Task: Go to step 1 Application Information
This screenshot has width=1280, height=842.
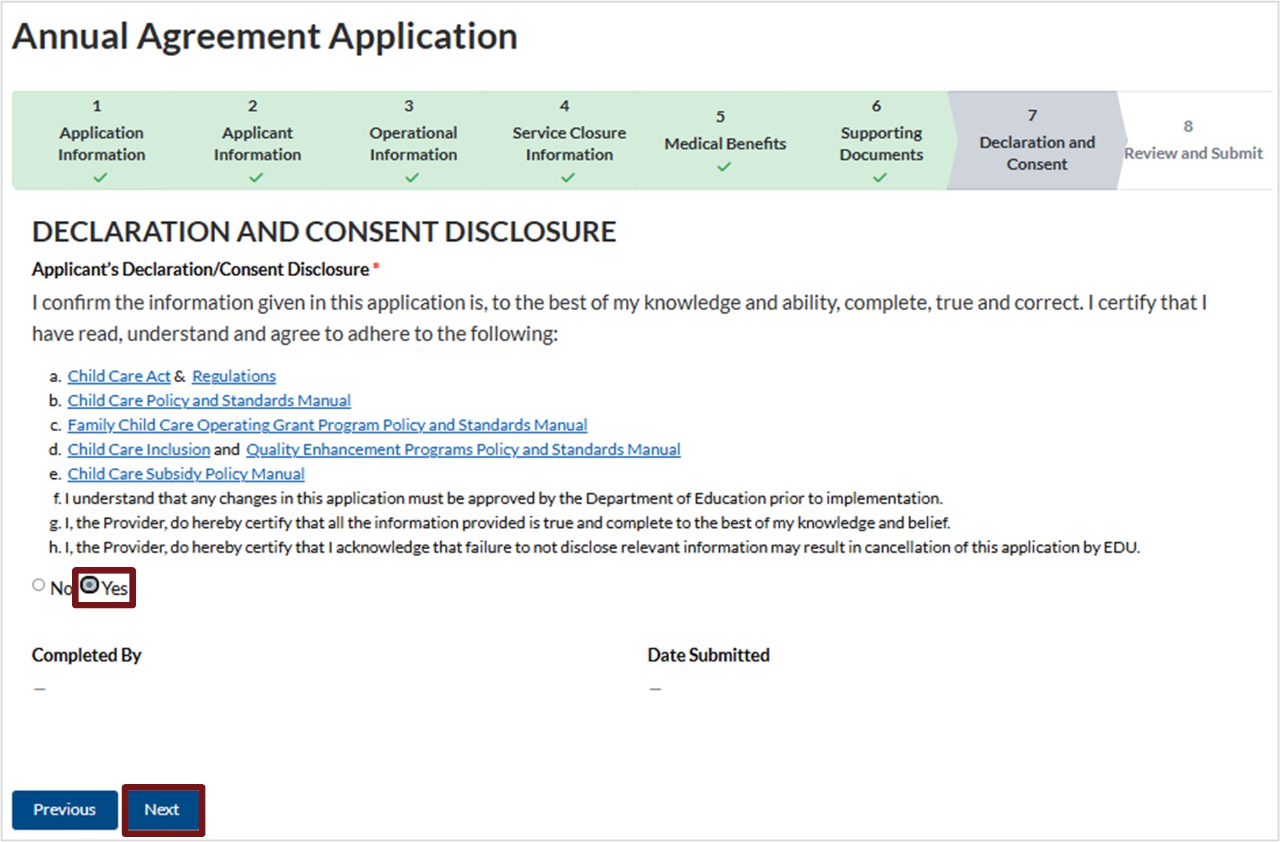Action: (x=101, y=143)
